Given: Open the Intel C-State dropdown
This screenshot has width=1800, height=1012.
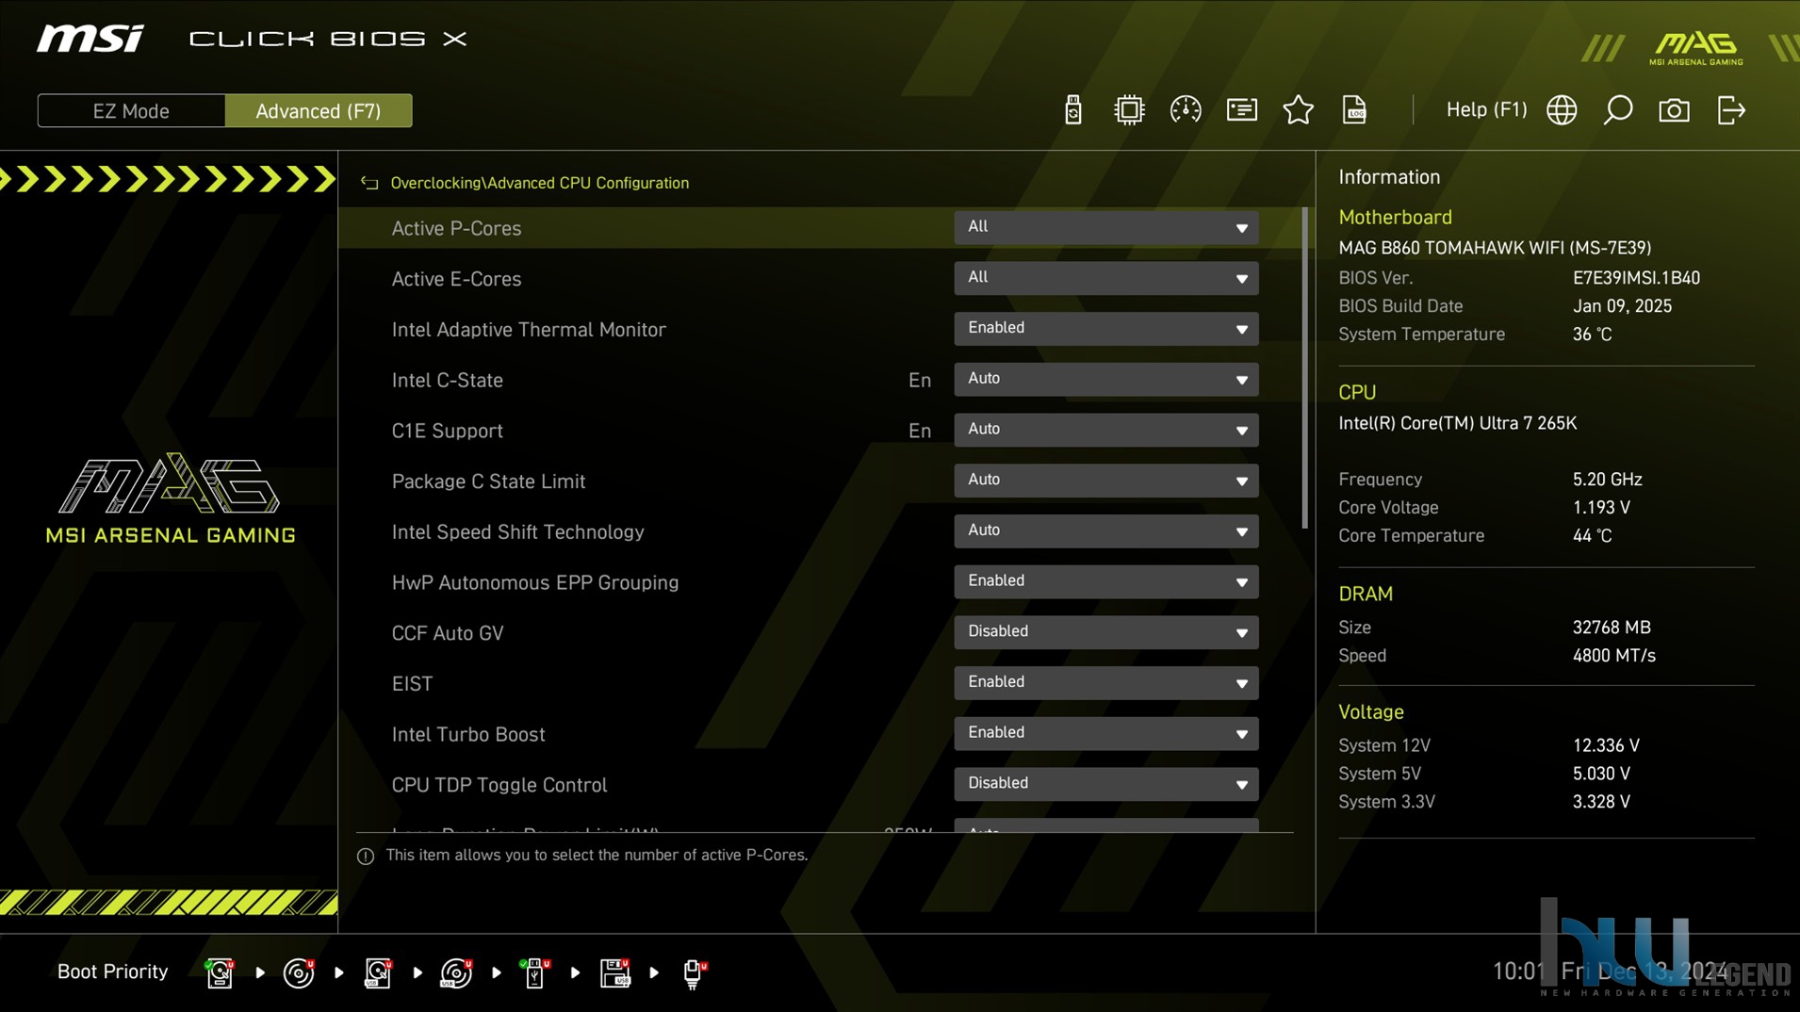Looking at the screenshot, I should pyautogui.click(x=1105, y=379).
